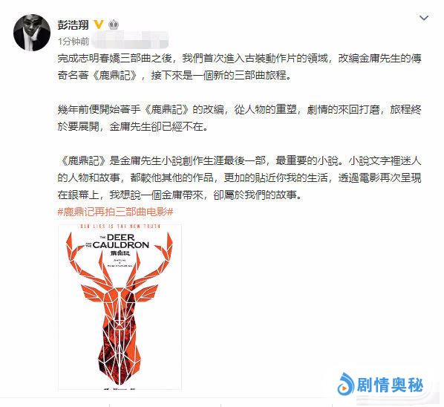Click the 1分钟前 timestamp
The image size is (444, 407).
(x=74, y=42)
